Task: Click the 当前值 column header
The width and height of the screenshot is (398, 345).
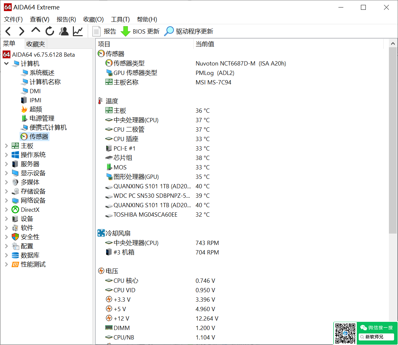Action: (x=205, y=44)
